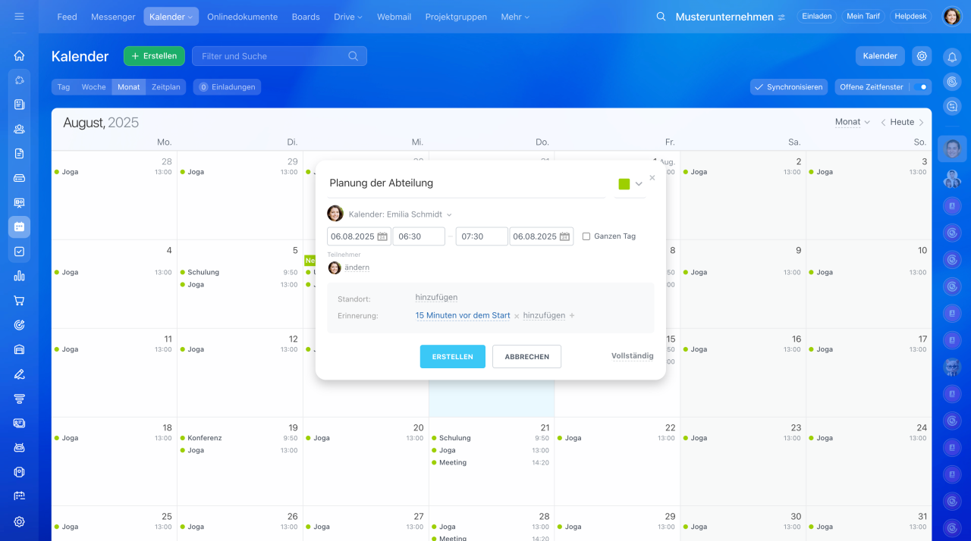
Task: Click ändern to change Teilnehmer
Action: (357, 267)
